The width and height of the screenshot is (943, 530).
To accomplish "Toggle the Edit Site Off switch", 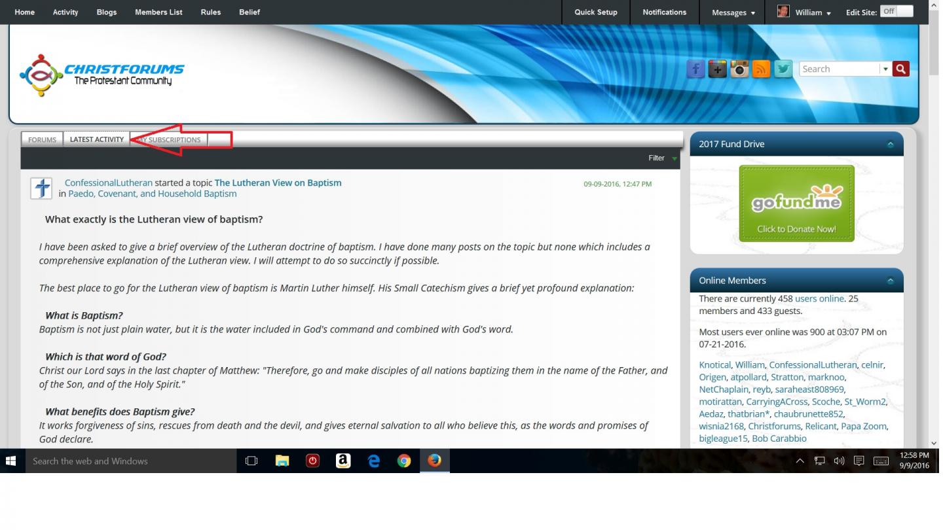I will pos(897,11).
